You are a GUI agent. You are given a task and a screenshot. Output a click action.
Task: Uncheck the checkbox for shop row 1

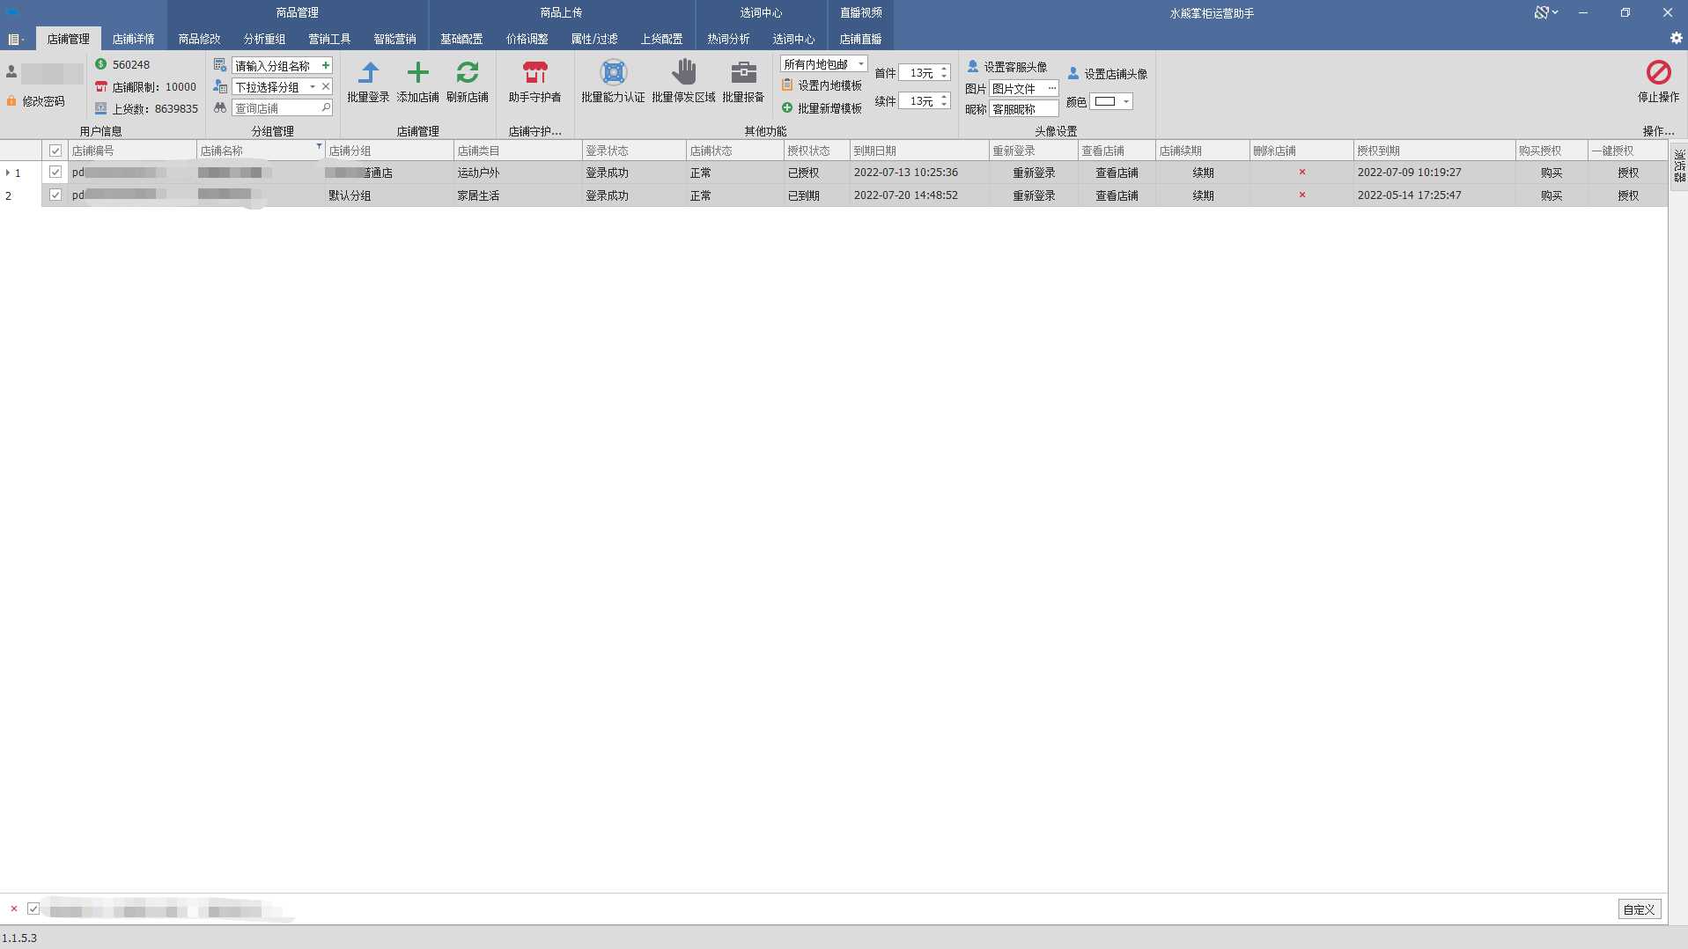tap(55, 173)
